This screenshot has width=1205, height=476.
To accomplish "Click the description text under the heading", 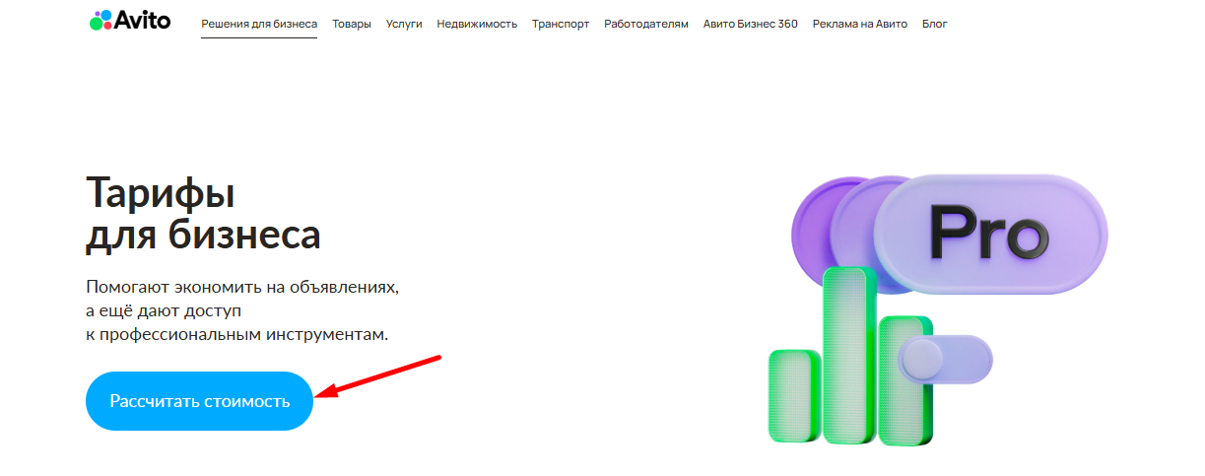I will 243,310.
